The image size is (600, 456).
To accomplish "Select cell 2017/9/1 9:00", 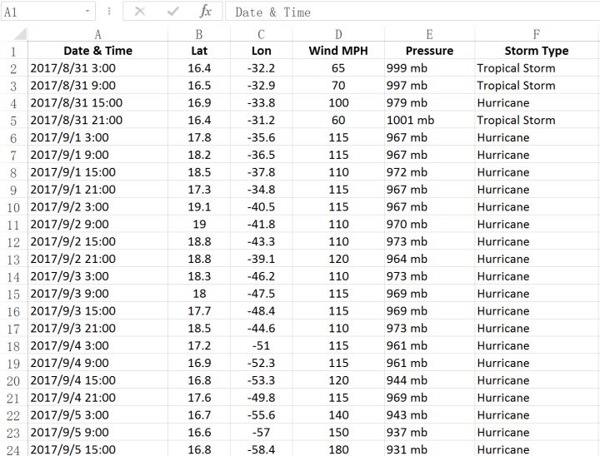I will pos(98,155).
